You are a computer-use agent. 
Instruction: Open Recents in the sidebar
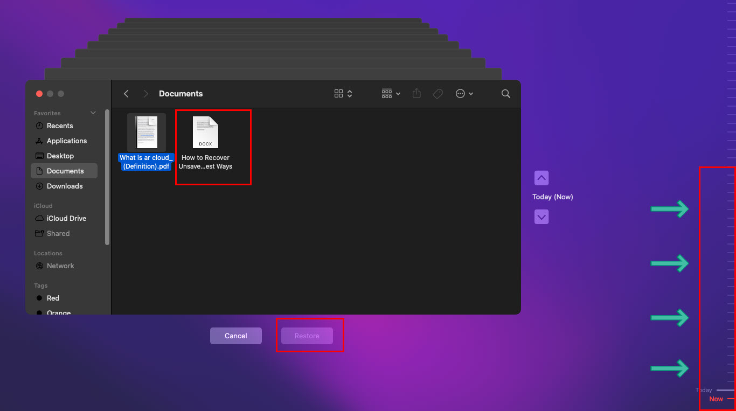pyautogui.click(x=60, y=126)
